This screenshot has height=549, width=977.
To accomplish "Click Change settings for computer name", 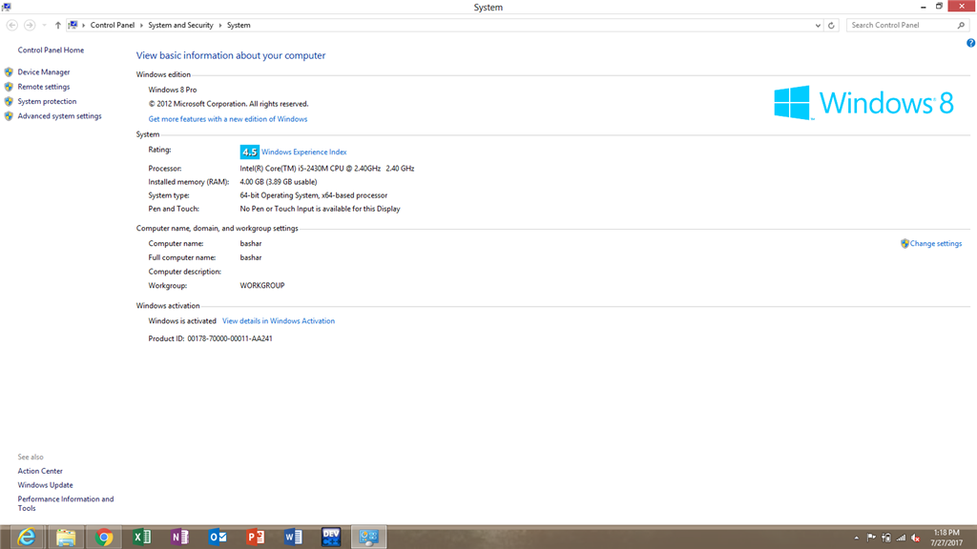I will tap(935, 243).
